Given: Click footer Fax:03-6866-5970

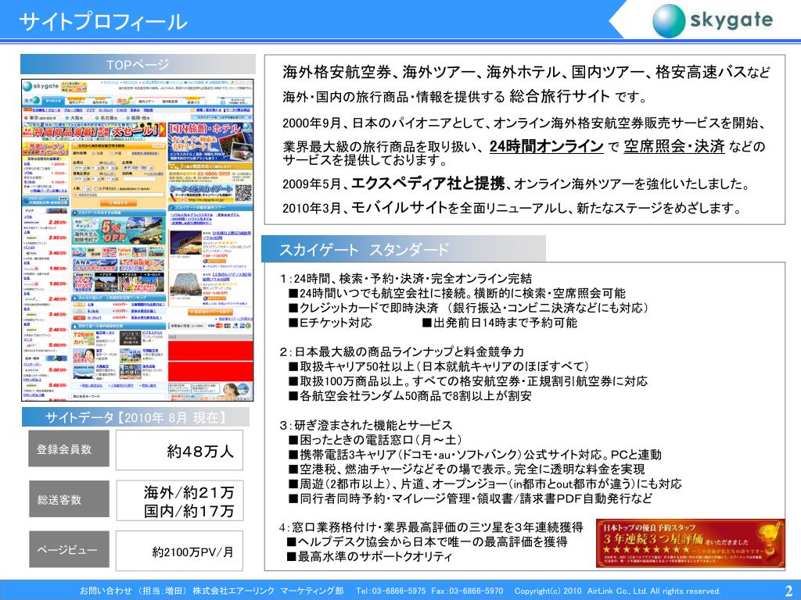Looking at the screenshot, I should [467, 591].
